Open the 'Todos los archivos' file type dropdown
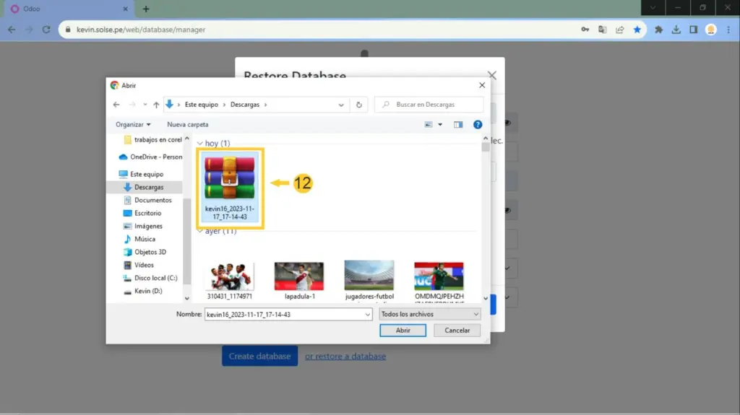Screen dimensions: 740x415 pyautogui.click(x=429, y=315)
